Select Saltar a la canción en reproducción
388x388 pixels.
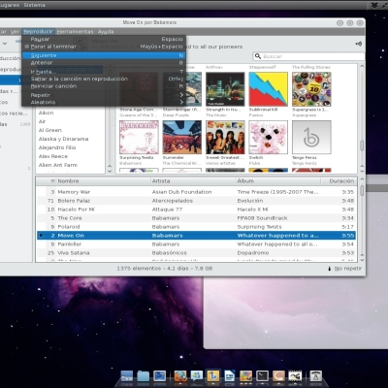(x=104, y=79)
